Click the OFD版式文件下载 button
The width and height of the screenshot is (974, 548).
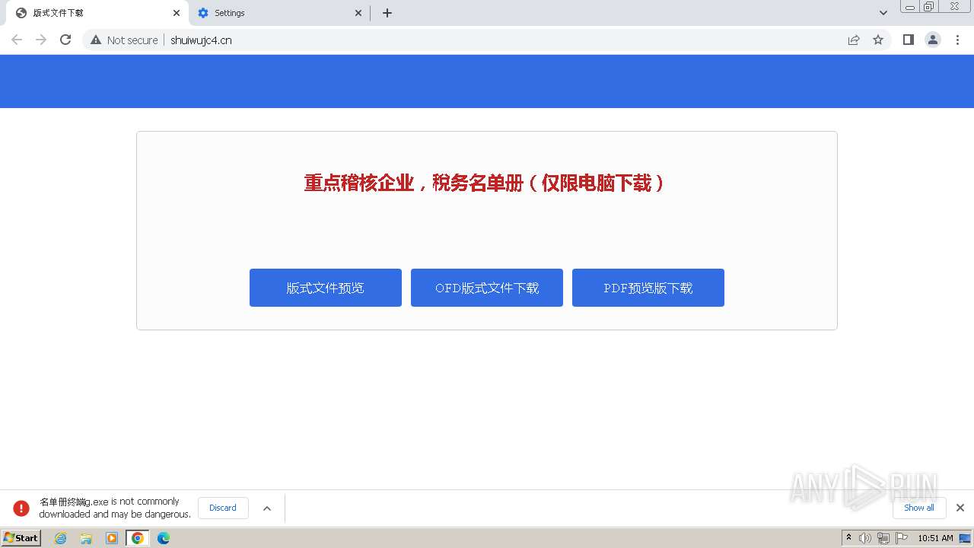pos(487,288)
